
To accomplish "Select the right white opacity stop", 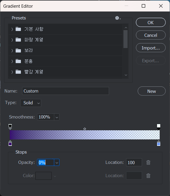I will [x=159, y=127].
